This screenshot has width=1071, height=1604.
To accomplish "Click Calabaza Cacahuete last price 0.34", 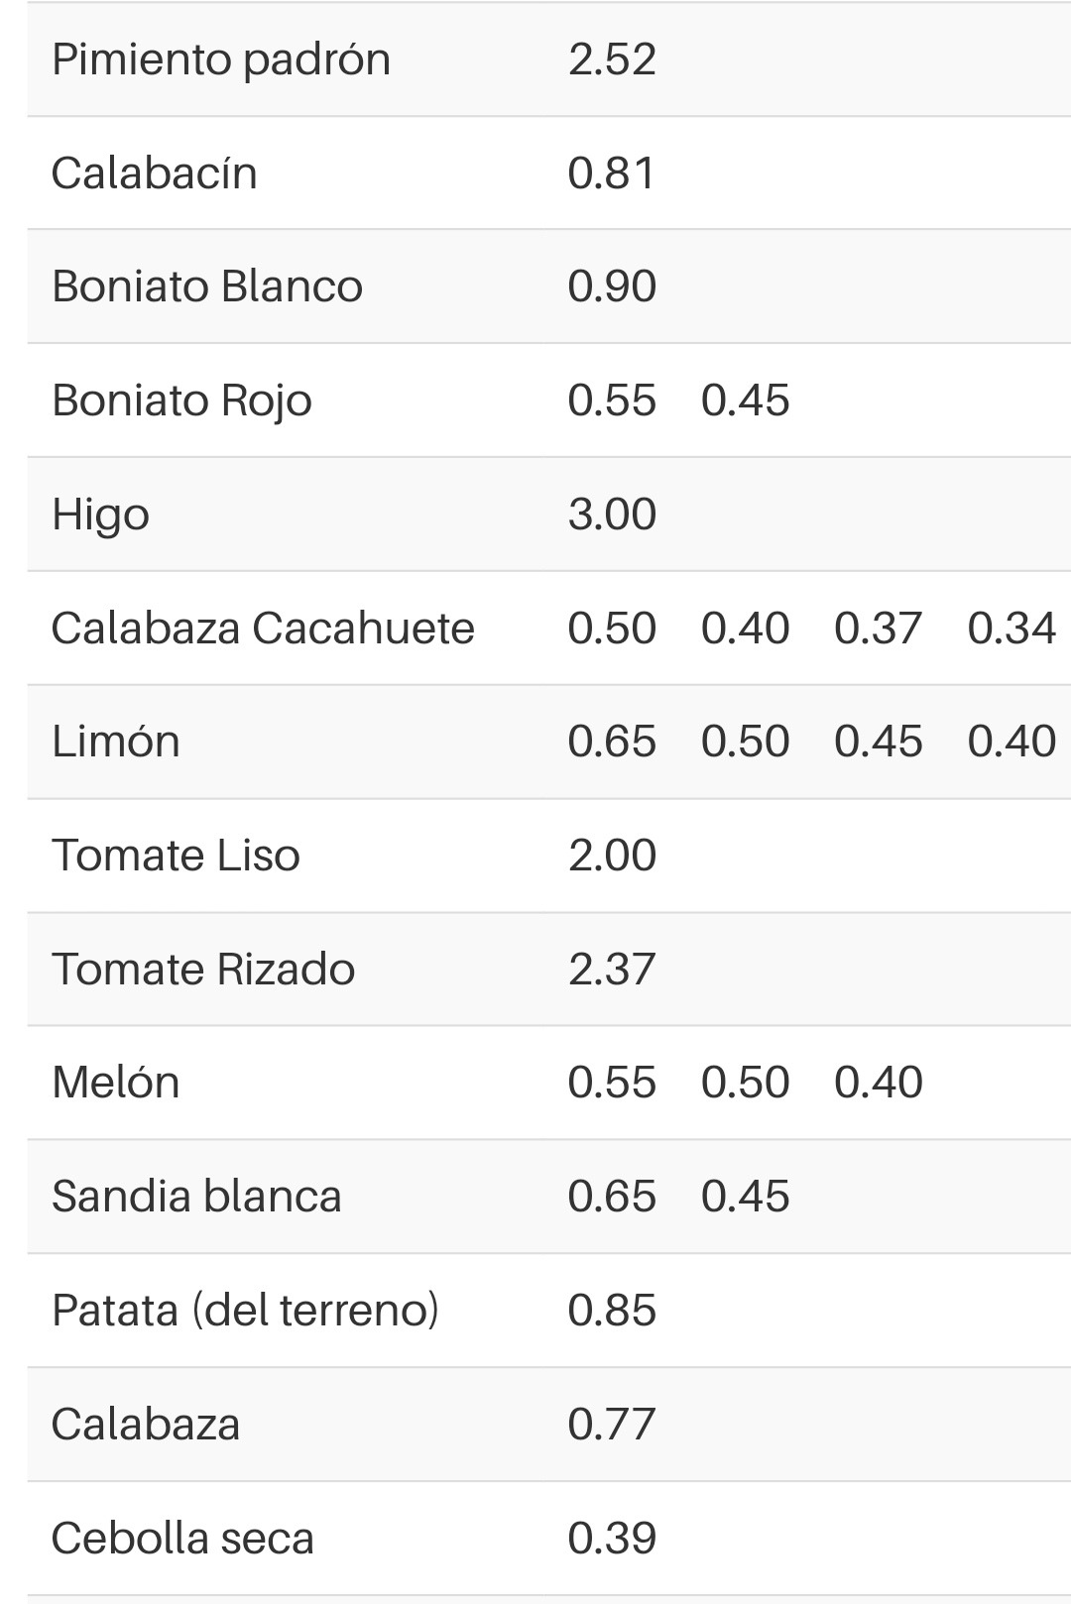I will tap(1011, 629).
